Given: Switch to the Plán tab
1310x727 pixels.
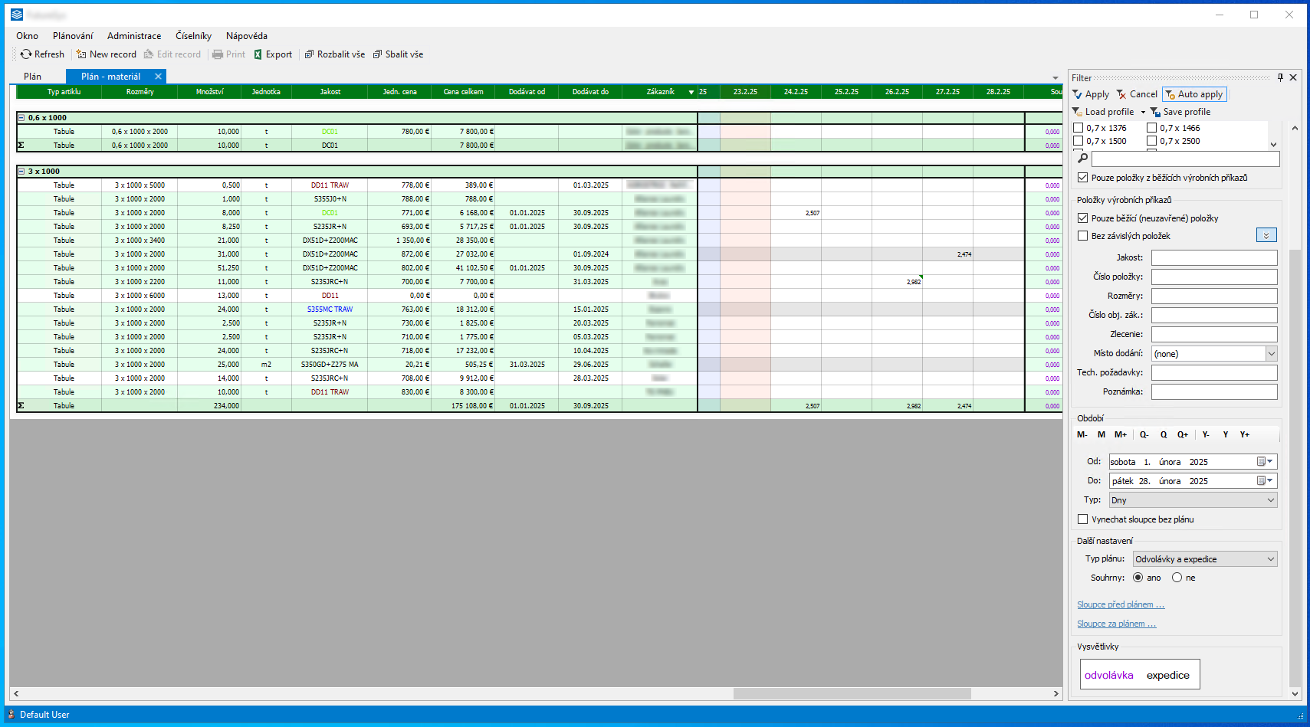Looking at the screenshot, I should click(33, 77).
